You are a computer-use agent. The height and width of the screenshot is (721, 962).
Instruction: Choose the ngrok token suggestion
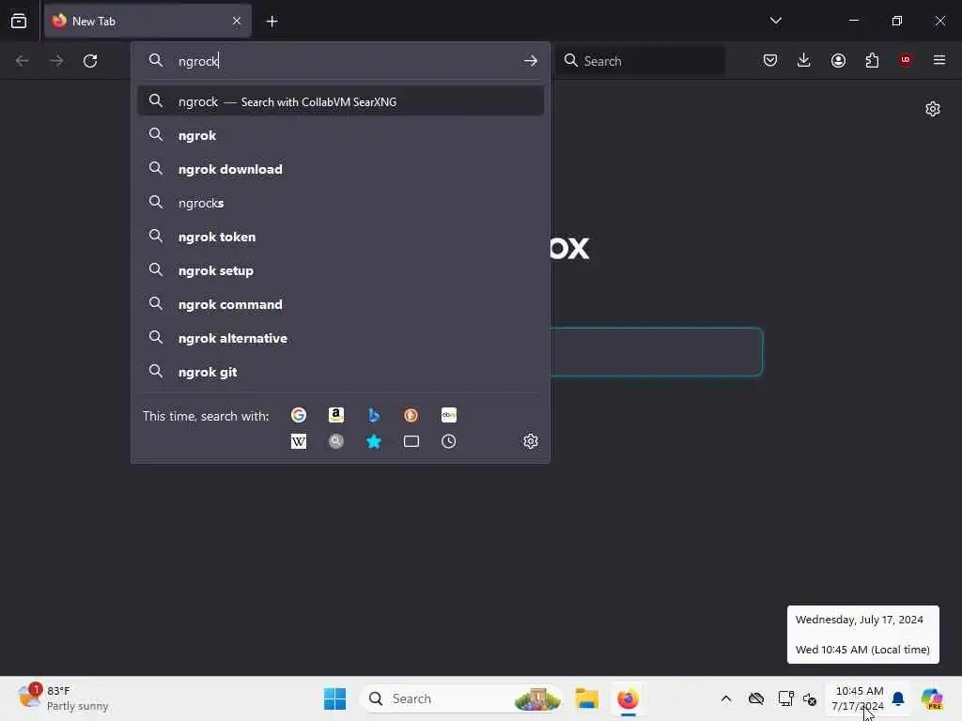[340, 237]
